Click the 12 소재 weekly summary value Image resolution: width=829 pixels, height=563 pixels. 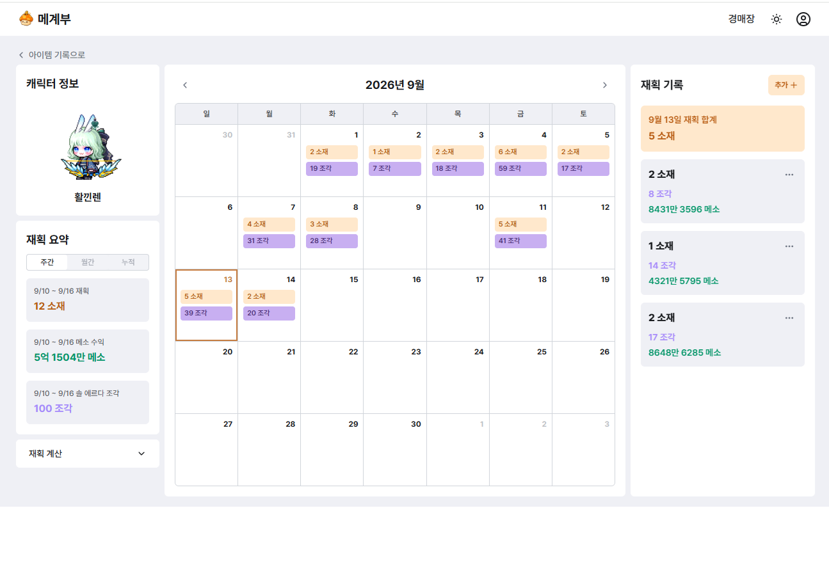point(50,306)
